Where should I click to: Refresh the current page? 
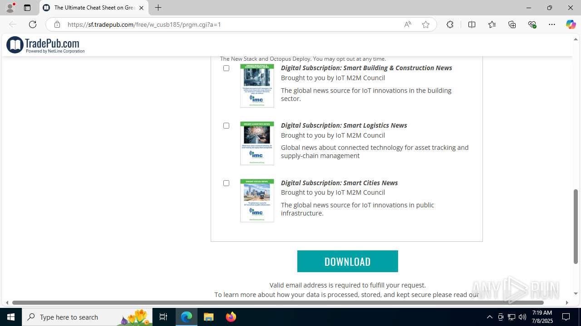pyautogui.click(x=33, y=24)
